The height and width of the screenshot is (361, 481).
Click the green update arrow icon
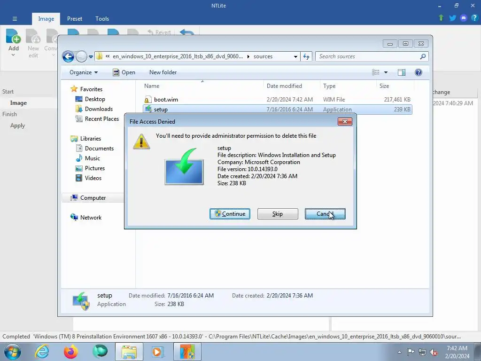pyautogui.click(x=441, y=18)
